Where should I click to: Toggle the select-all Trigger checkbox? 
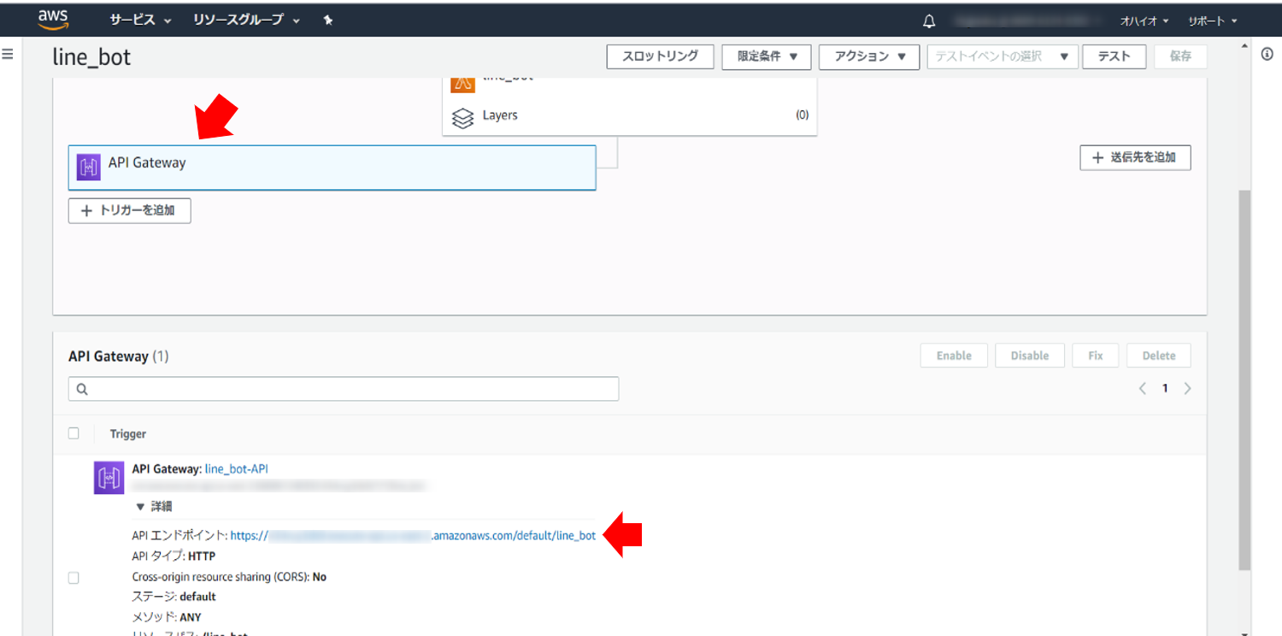(x=74, y=433)
